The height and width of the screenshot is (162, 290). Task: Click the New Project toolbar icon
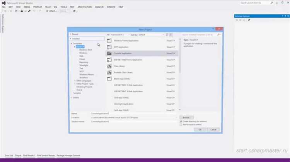16,11
